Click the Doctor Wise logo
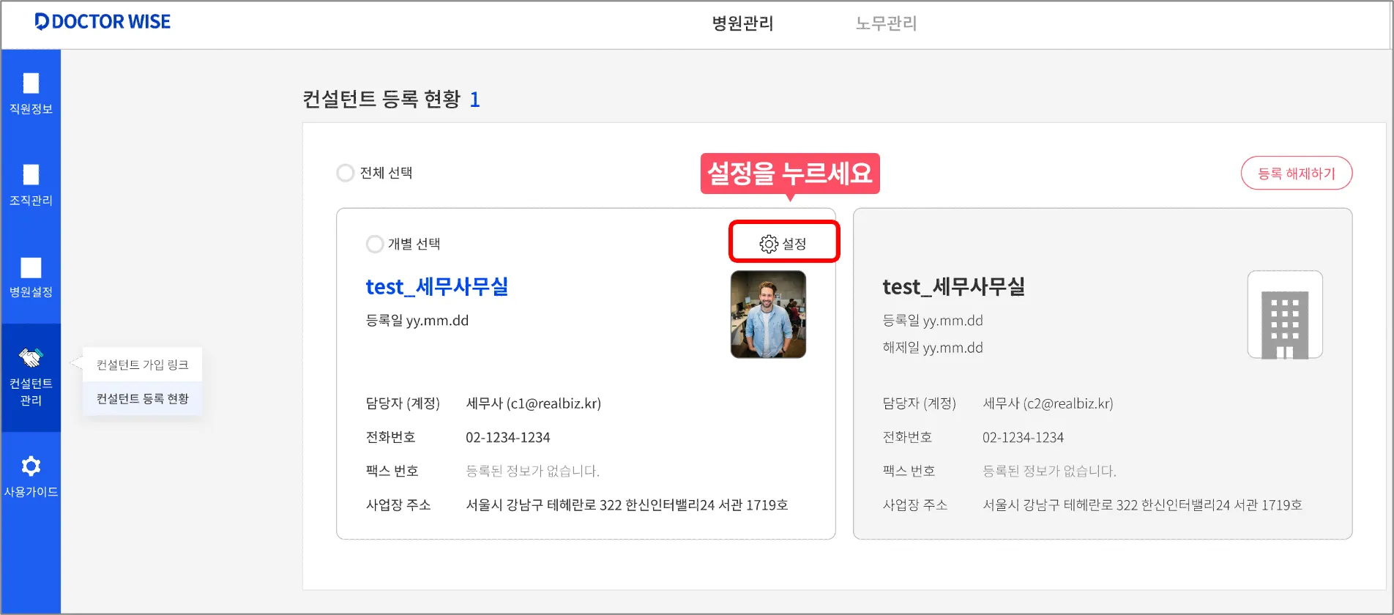1394x615 pixels. pyautogui.click(x=102, y=22)
